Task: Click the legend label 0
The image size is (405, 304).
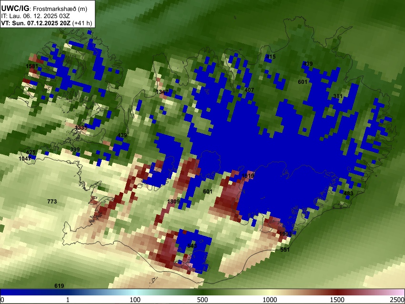Action: pos(2,300)
